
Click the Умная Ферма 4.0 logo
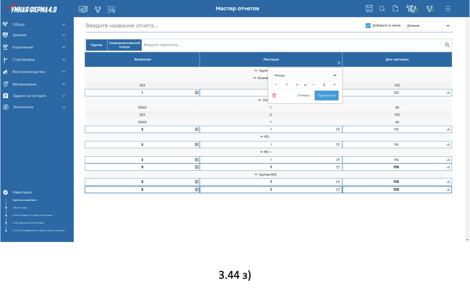pyautogui.click(x=31, y=8)
